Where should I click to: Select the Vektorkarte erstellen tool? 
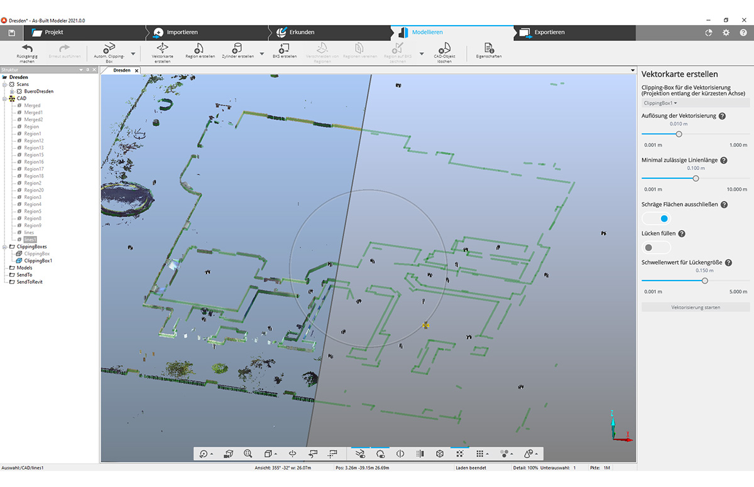163,50
